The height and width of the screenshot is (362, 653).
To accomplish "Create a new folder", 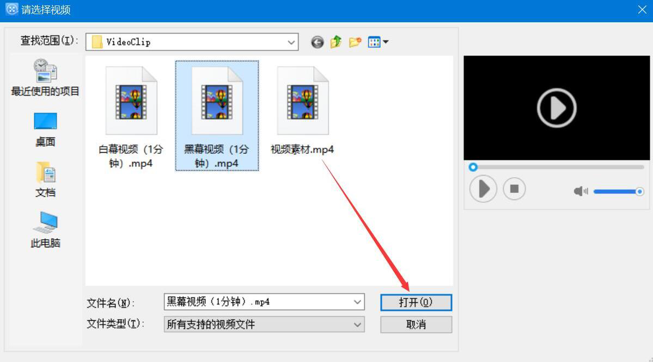I will [x=355, y=42].
